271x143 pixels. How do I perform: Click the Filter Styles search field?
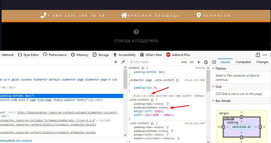coord(154,62)
